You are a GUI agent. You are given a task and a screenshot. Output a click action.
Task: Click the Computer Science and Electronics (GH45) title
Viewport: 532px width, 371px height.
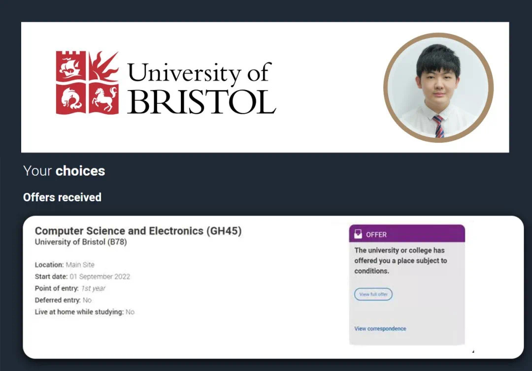tap(138, 231)
